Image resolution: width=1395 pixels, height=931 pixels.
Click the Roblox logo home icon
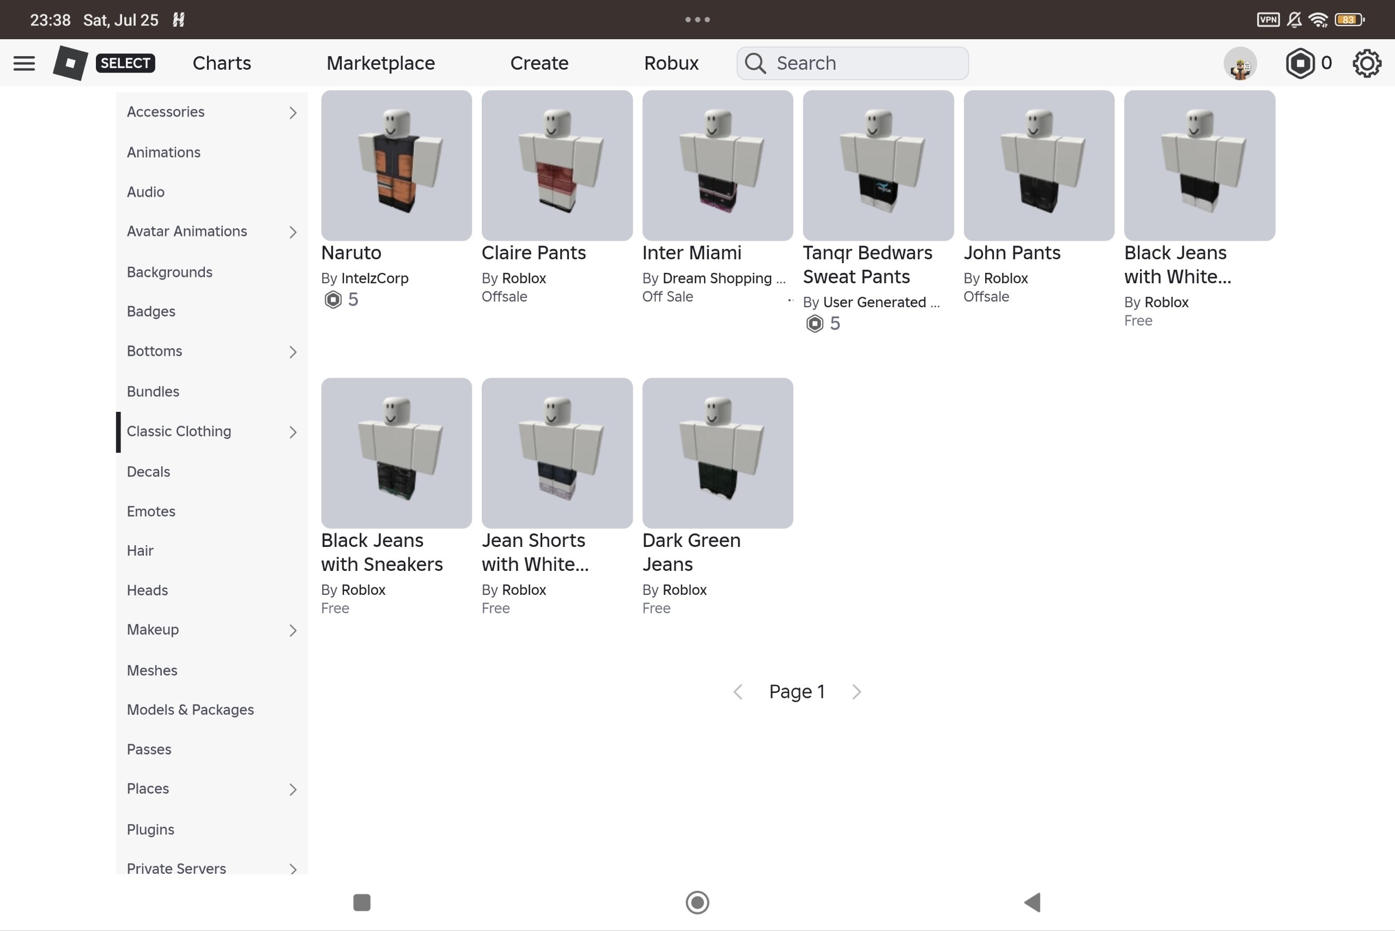(70, 63)
